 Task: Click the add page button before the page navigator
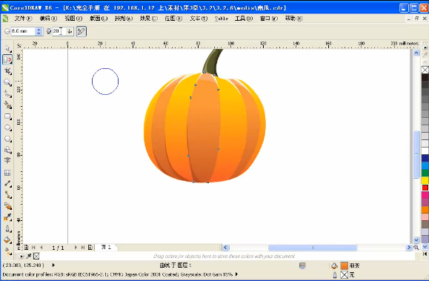coord(26,248)
